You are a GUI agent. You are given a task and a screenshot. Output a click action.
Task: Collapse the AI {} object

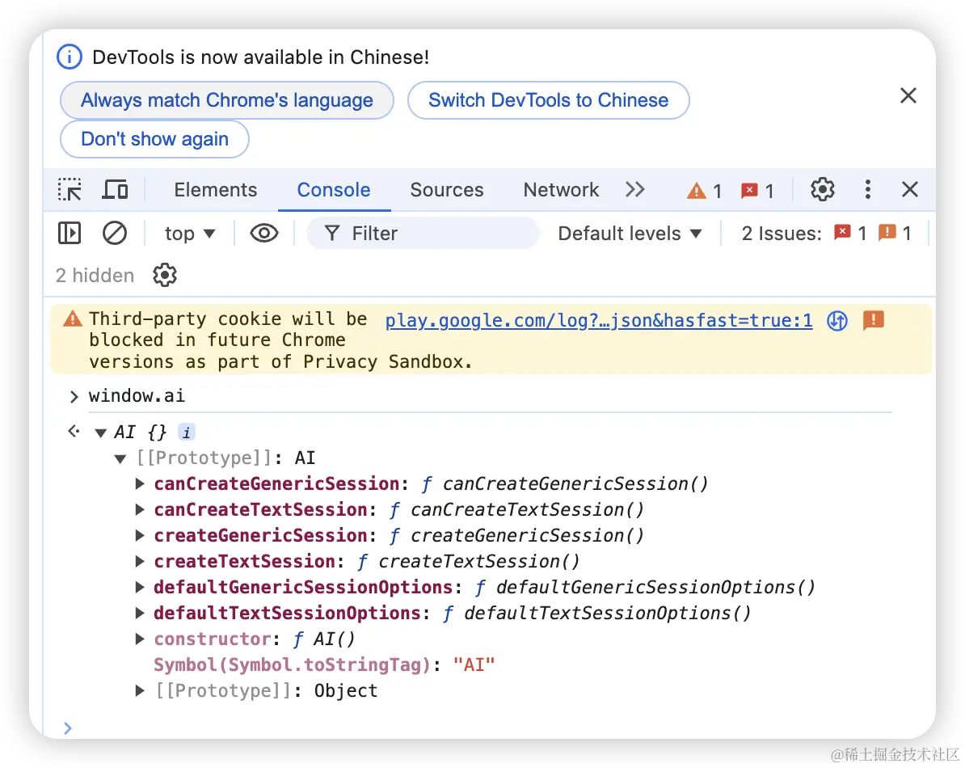pos(100,433)
